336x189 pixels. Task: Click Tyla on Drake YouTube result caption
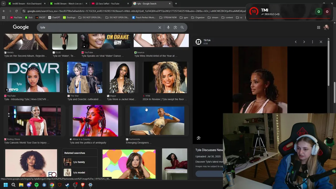103,56
